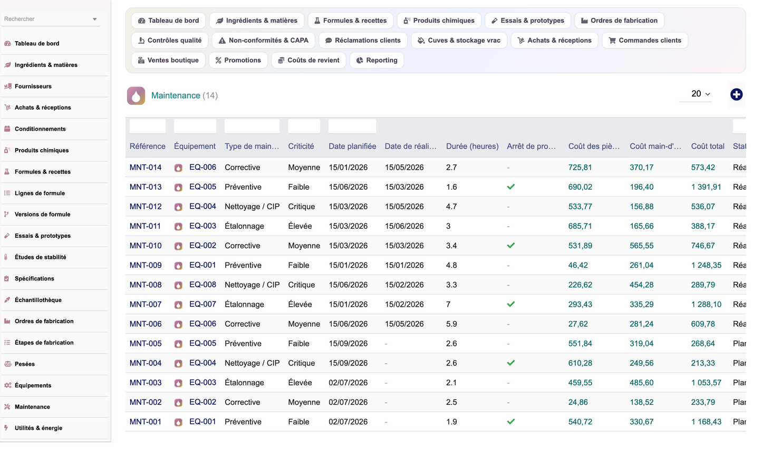
Task: Go to Achats & réceptions in sidebar
Action: [x=43, y=108]
